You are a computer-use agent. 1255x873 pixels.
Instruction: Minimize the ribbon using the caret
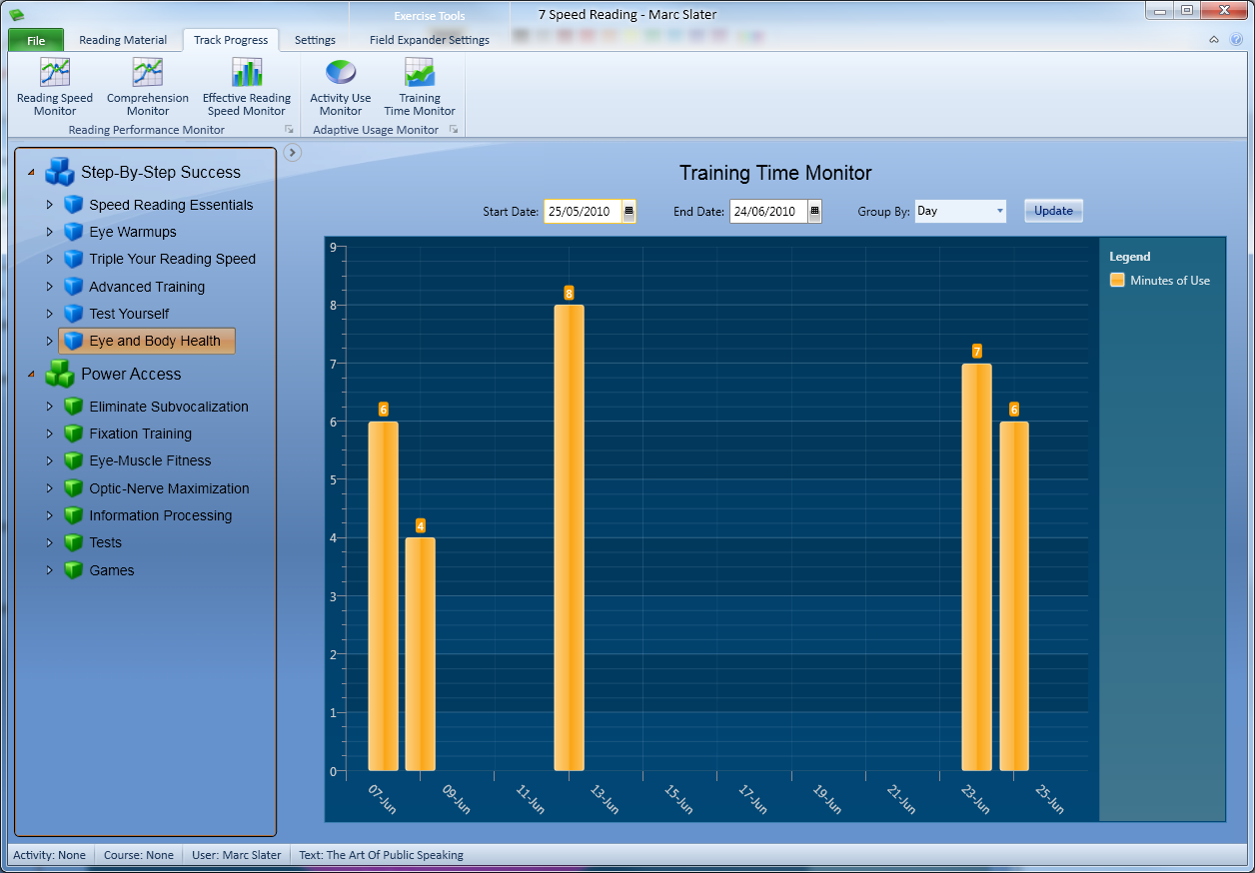pos(1214,40)
